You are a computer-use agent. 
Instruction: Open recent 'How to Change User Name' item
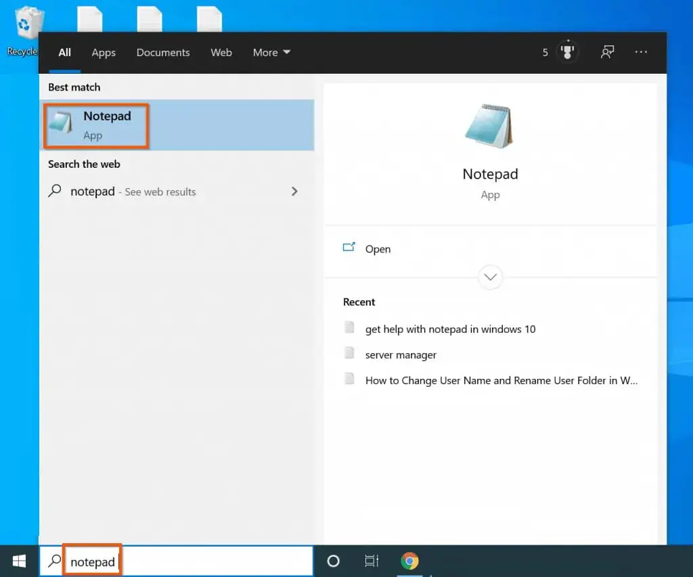click(501, 380)
